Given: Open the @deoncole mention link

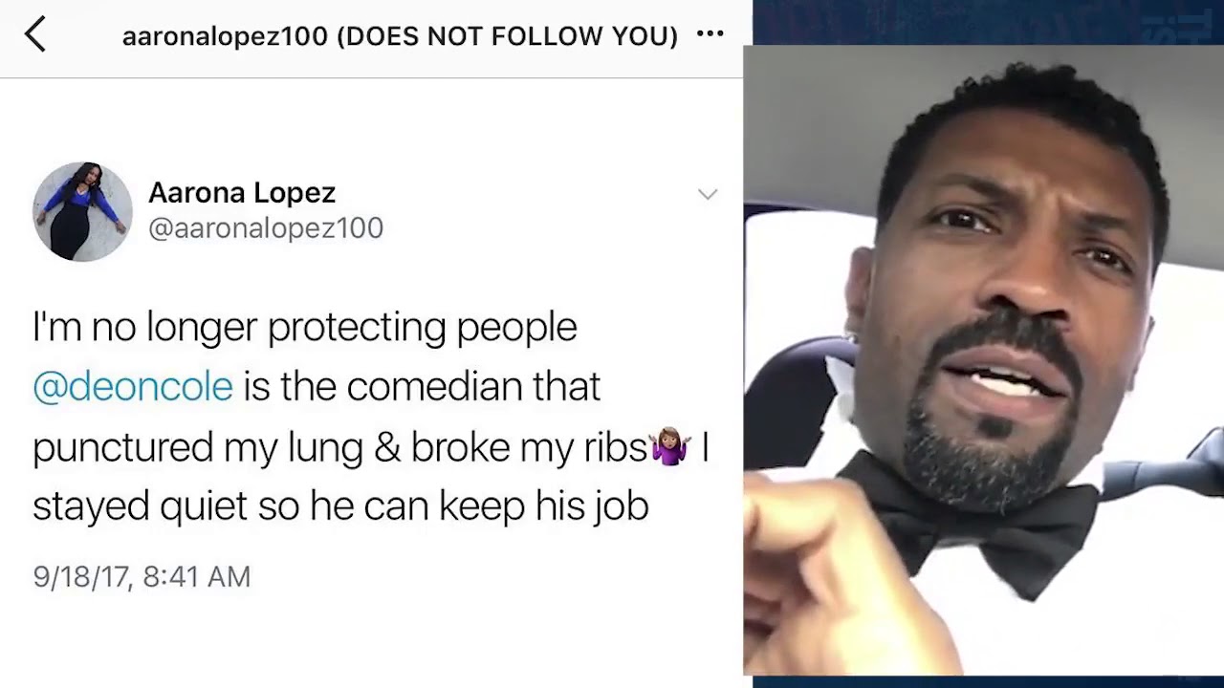Looking at the screenshot, I should click(133, 387).
